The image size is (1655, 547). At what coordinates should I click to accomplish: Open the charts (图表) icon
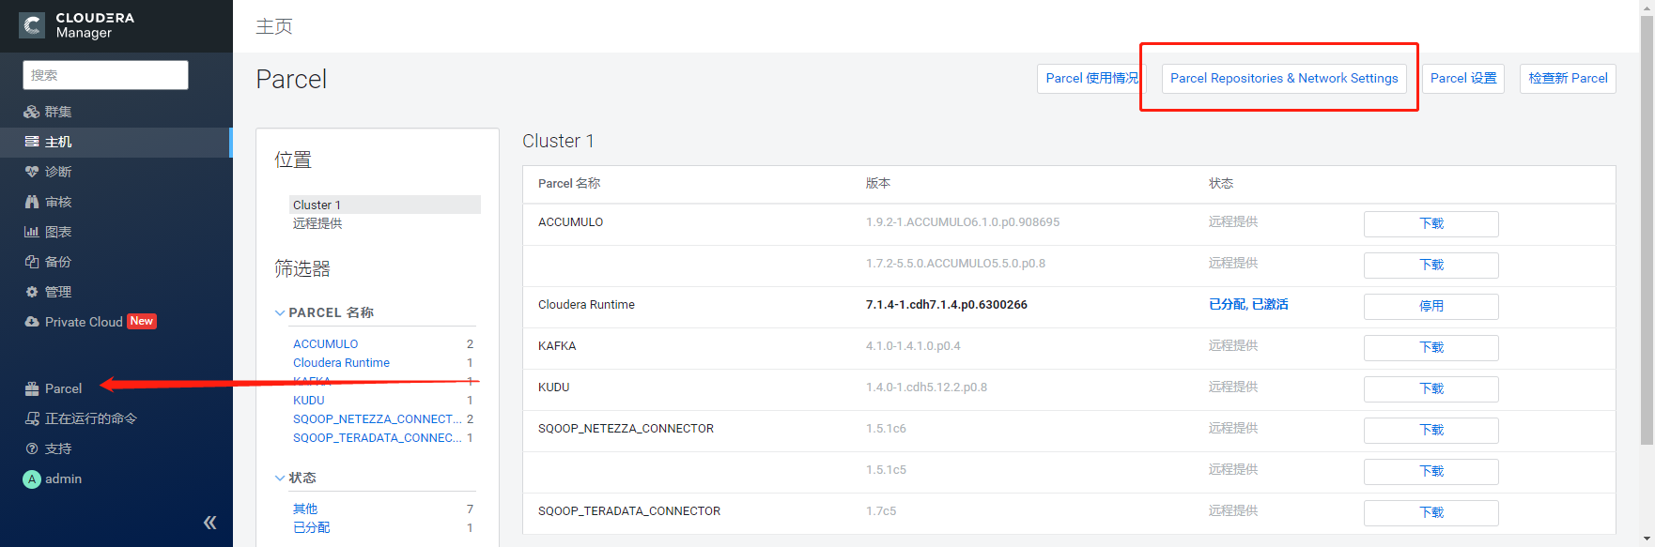point(32,232)
